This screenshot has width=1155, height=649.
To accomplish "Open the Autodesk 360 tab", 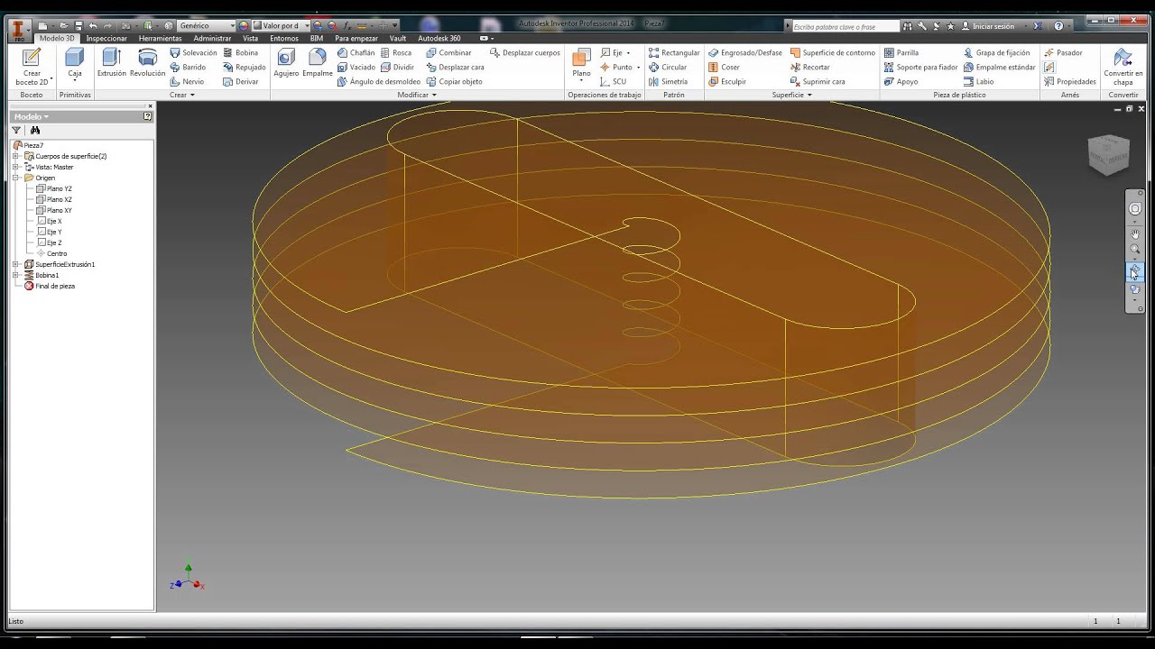I will pyautogui.click(x=439, y=39).
